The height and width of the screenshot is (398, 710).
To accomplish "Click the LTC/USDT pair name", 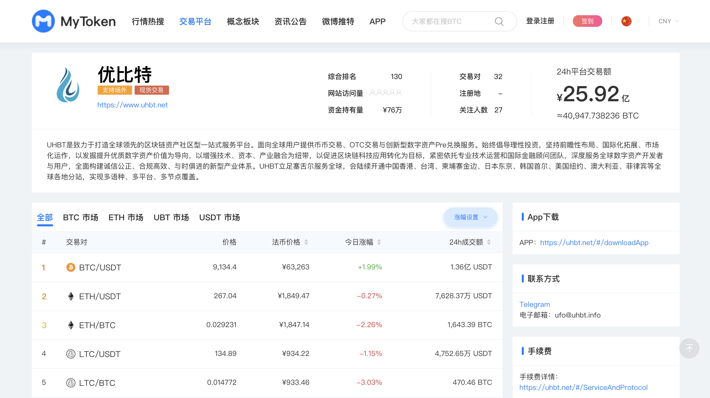I will coord(100,354).
